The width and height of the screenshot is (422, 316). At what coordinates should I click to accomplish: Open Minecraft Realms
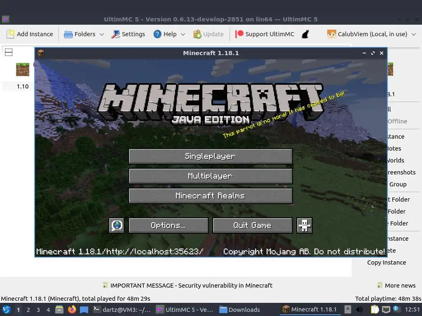click(211, 195)
